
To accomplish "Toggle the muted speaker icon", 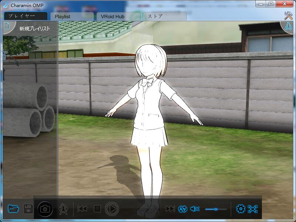I will 195,209.
